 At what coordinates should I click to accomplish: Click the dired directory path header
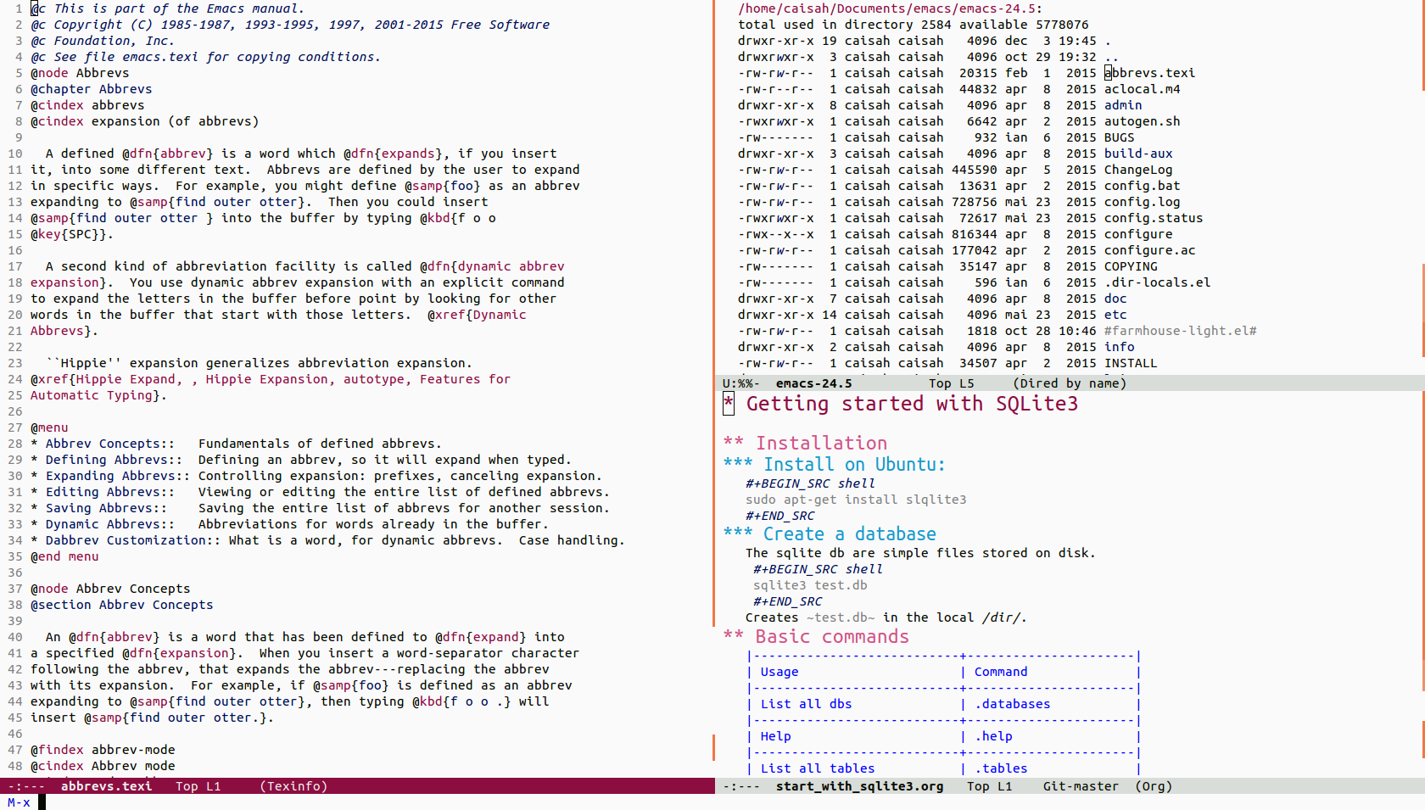(x=890, y=8)
